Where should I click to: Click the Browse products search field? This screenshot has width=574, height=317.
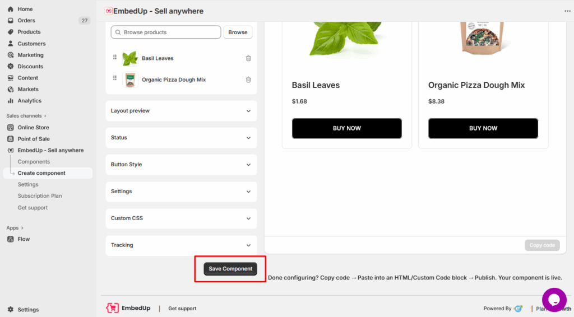coord(166,32)
